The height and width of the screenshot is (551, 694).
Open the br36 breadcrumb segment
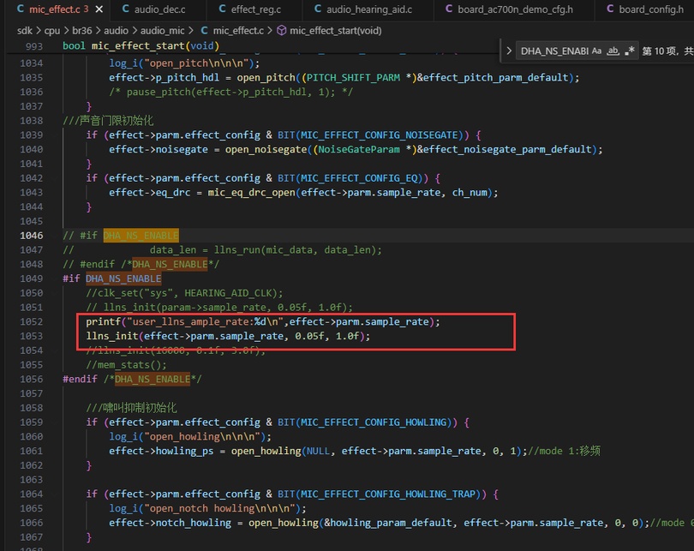[82, 31]
